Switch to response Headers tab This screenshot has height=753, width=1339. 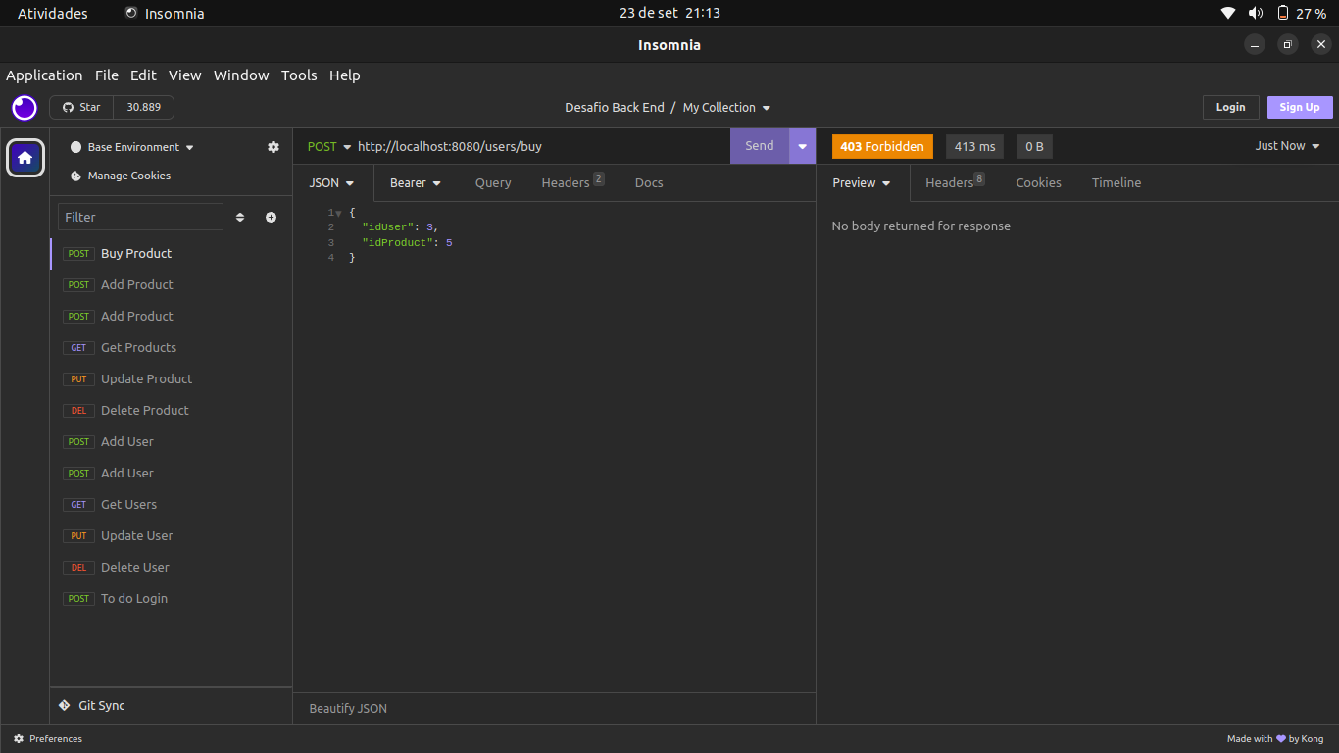(955, 183)
